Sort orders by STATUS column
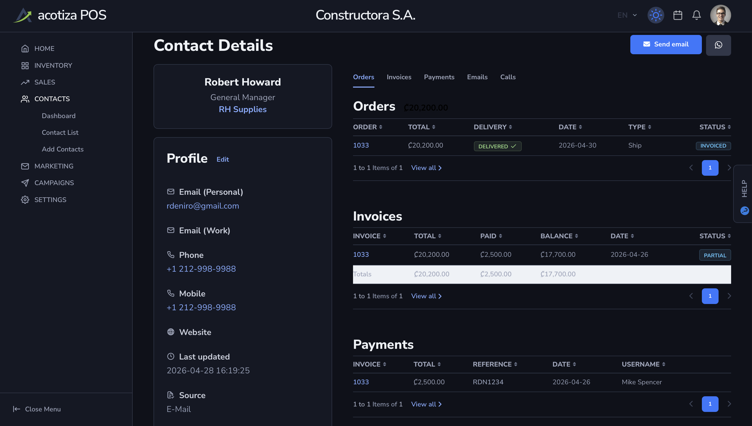Screen dimensions: 752x426 [x=715, y=127]
